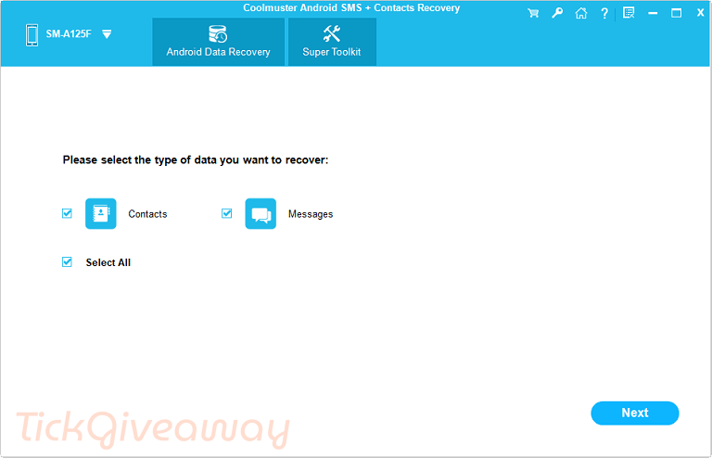Open the shopping cart purchase icon

533,13
